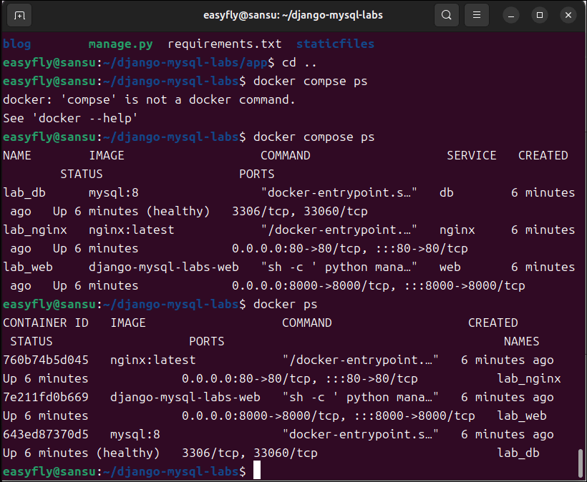The width and height of the screenshot is (587, 482).
Task: Click 'mysql:8' image in lab_db row
Action: pos(114,193)
